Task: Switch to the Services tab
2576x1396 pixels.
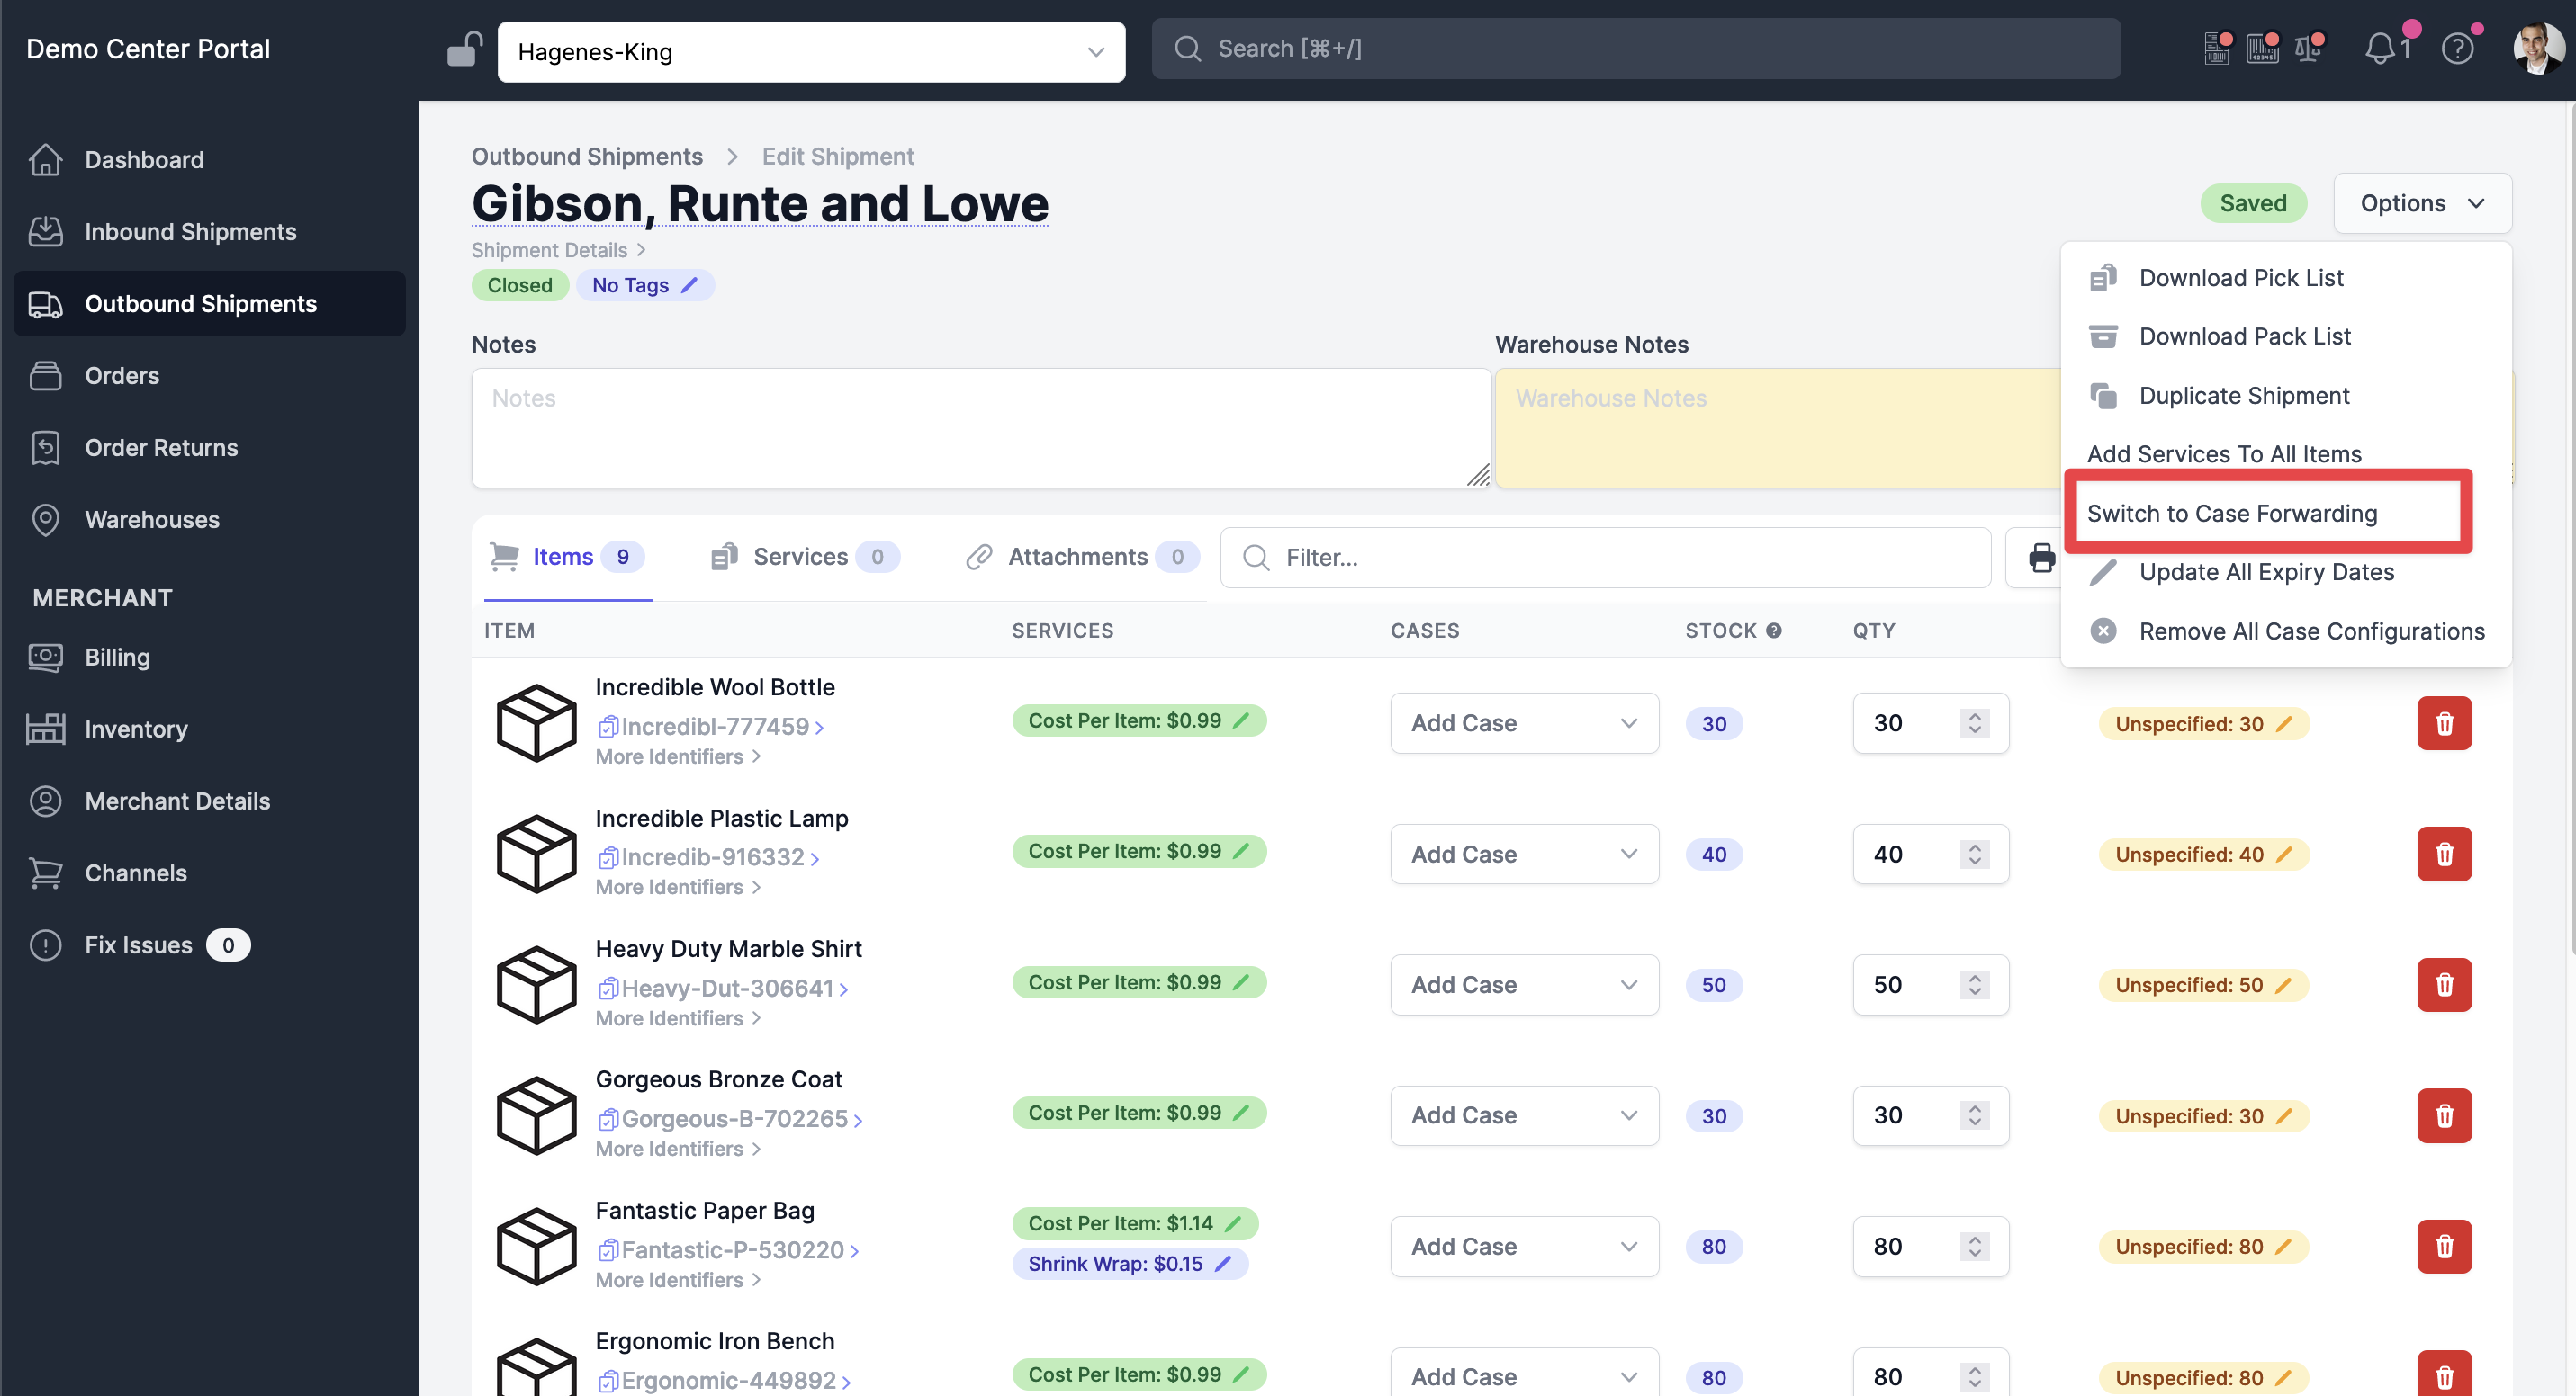Action: point(805,558)
